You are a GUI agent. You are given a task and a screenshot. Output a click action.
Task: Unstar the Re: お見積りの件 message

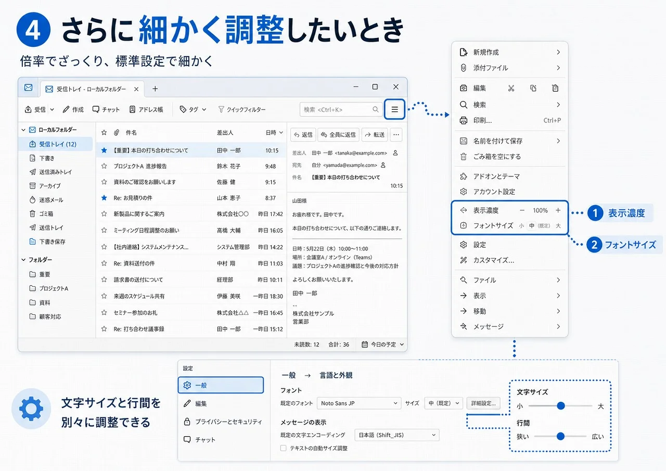click(104, 198)
